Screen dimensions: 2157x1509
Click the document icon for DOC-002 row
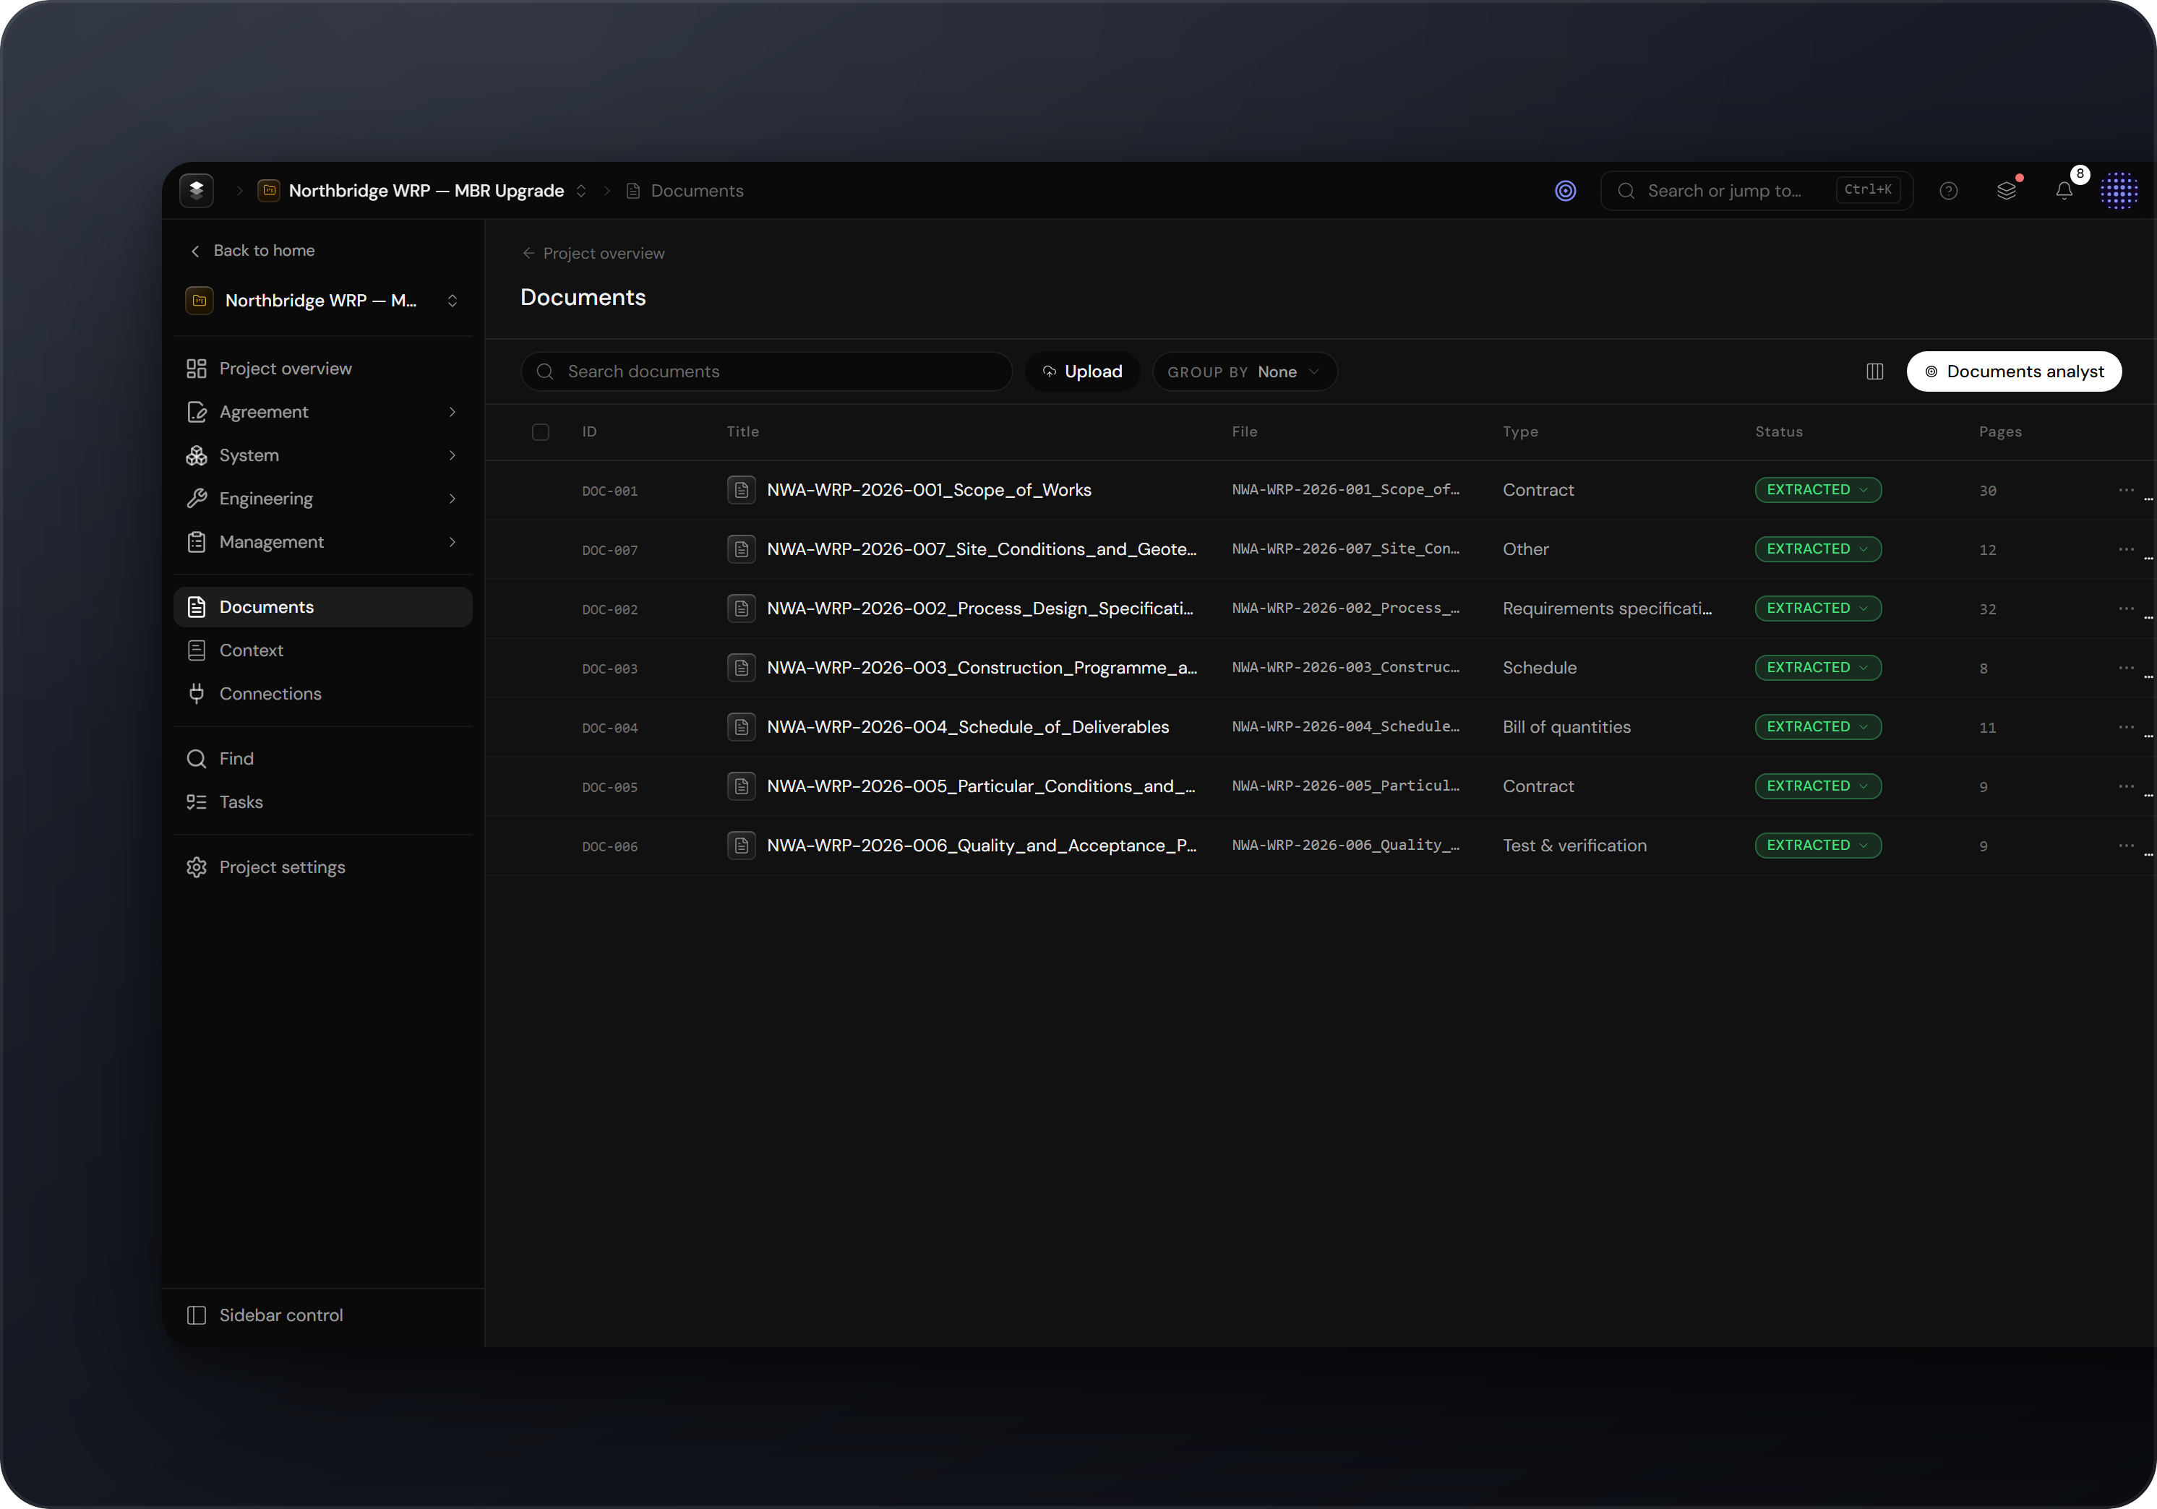coord(741,609)
